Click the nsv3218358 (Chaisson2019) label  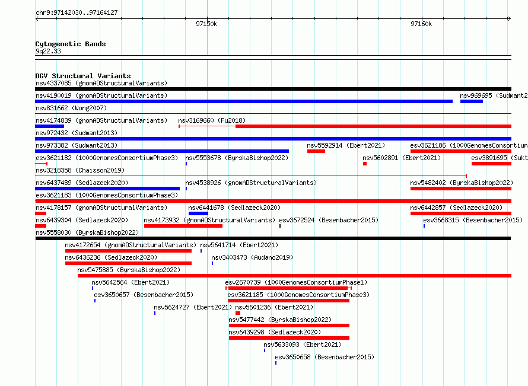pos(80,170)
